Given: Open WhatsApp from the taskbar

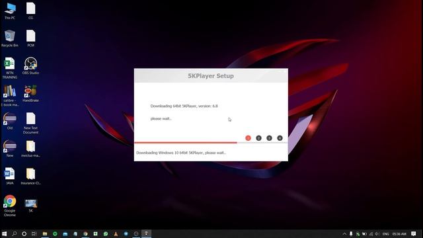Looking at the screenshot, I should (106, 233).
